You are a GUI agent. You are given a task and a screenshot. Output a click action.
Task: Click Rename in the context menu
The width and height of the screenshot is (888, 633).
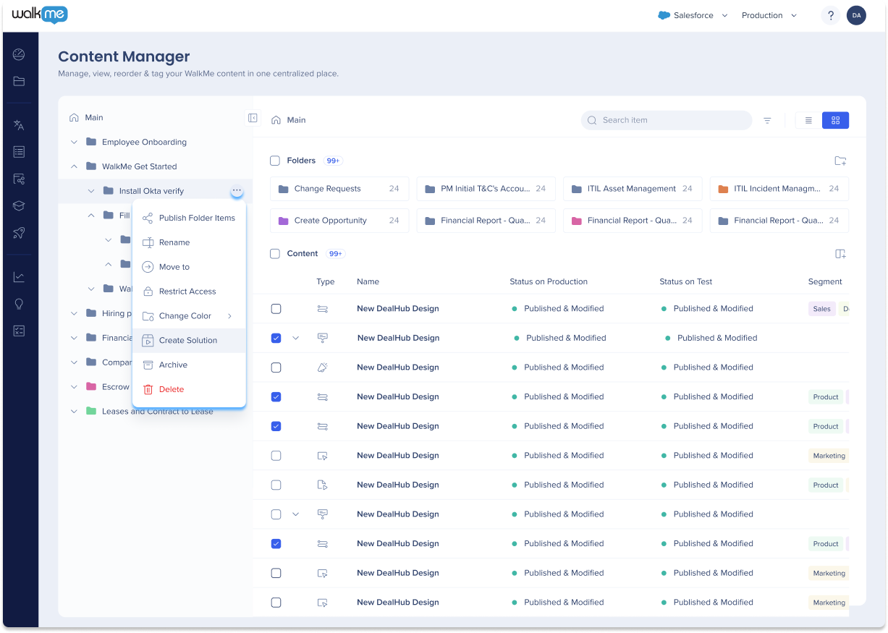click(x=174, y=242)
